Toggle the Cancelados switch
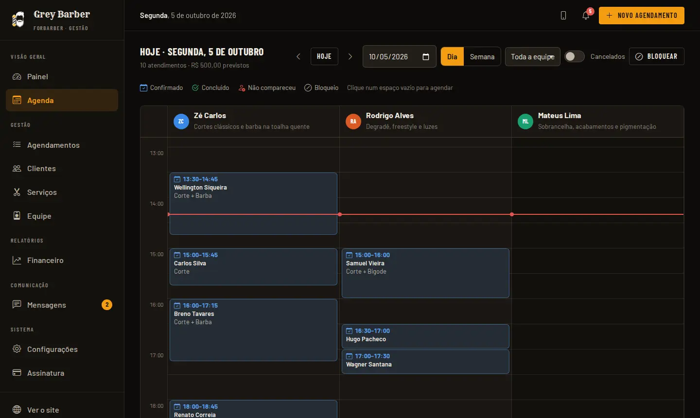 click(574, 57)
